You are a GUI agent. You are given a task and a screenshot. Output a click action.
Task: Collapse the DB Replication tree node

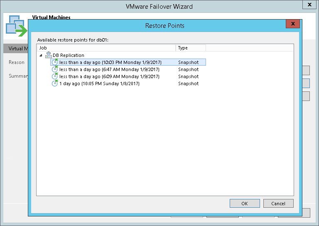pos(41,55)
